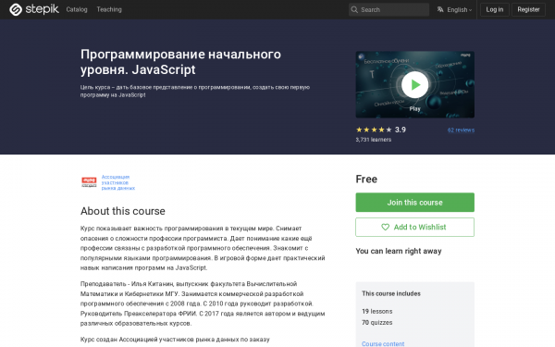Open the Course content link

383,343
